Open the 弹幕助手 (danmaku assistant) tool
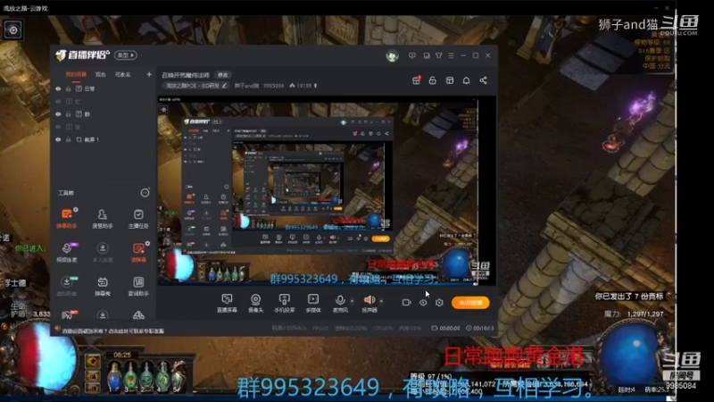The image size is (714, 402). (x=66, y=218)
